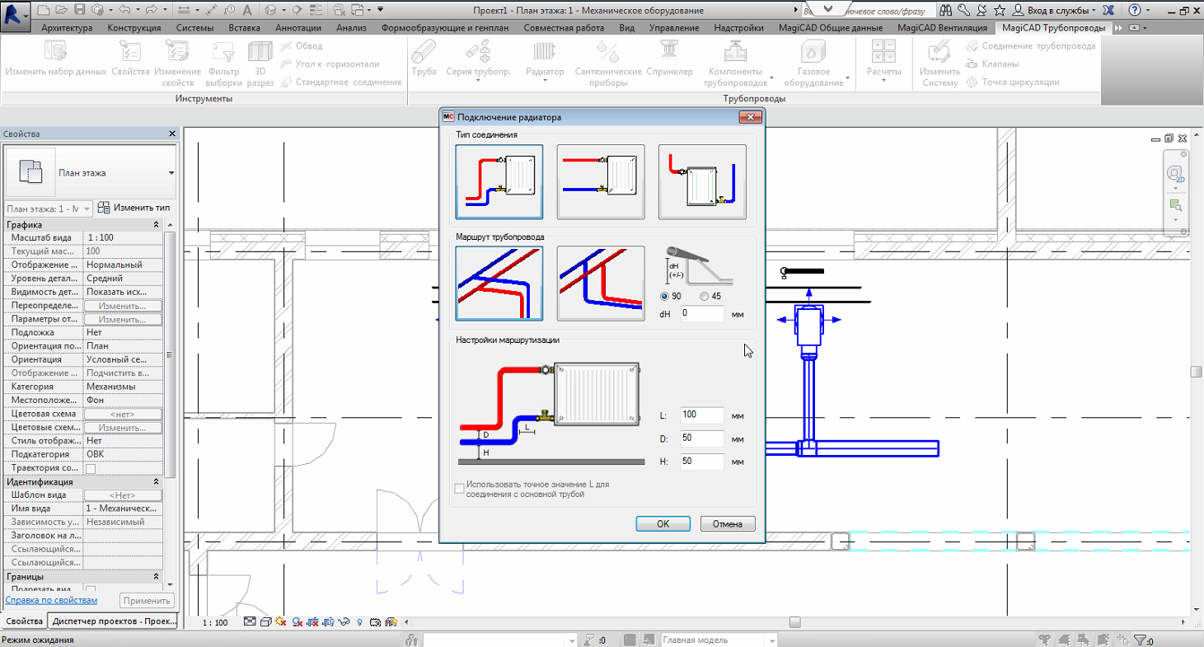This screenshot has height=647, width=1204.
Task: Click the favorites star icon in title bar
Action: click(x=999, y=10)
